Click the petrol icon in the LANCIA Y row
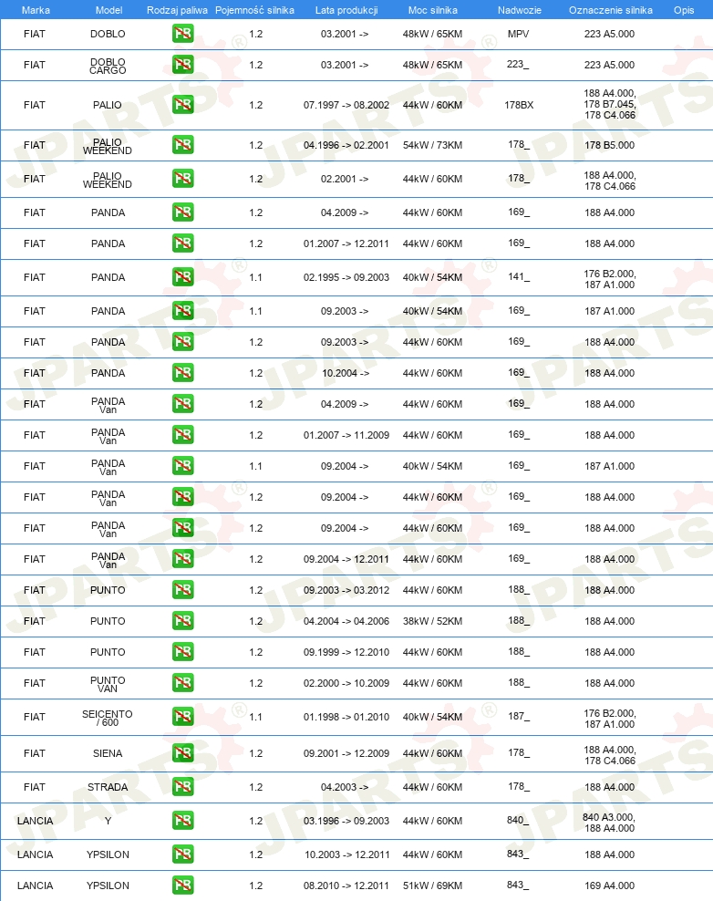 click(182, 821)
